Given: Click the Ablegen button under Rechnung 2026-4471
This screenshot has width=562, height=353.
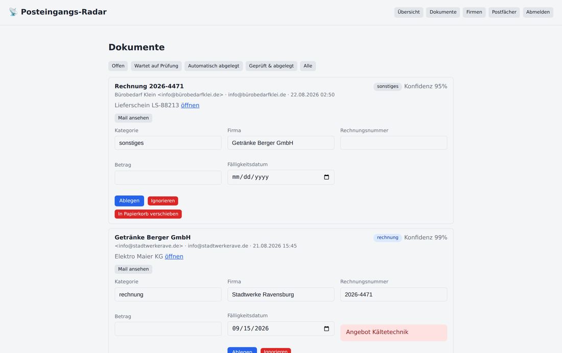Looking at the screenshot, I should pos(129,201).
